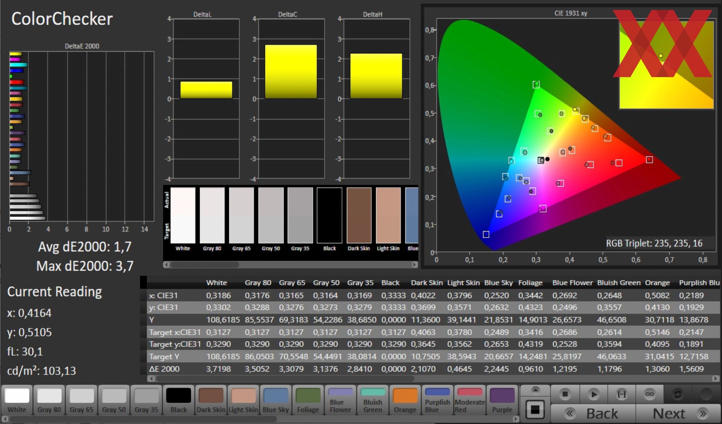The image size is (722, 424).
Task: Select the Gray 35 patch button
Action: [x=146, y=400]
